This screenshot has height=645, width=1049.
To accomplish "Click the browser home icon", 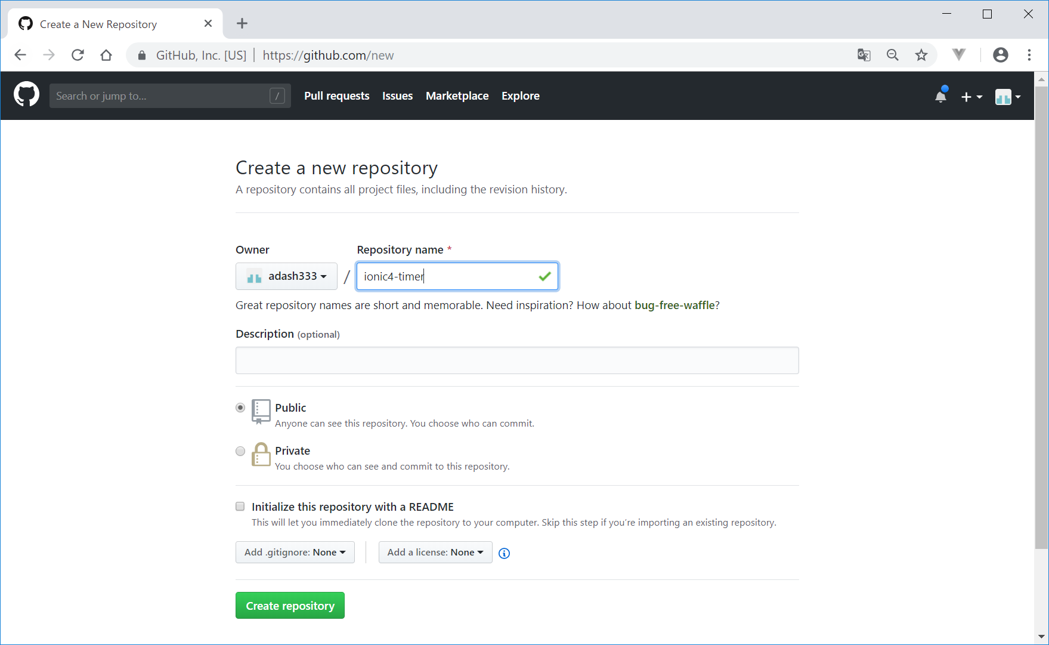I will click(x=106, y=55).
